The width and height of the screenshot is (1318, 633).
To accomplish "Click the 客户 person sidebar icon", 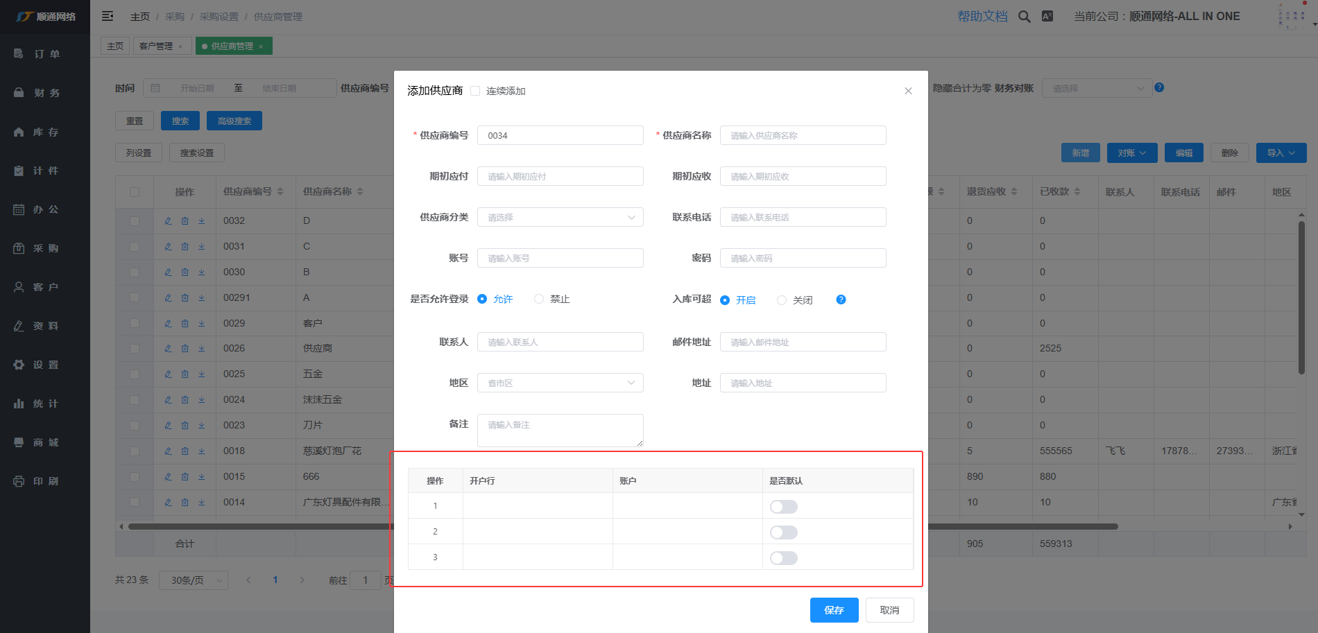I will (x=19, y=287).
